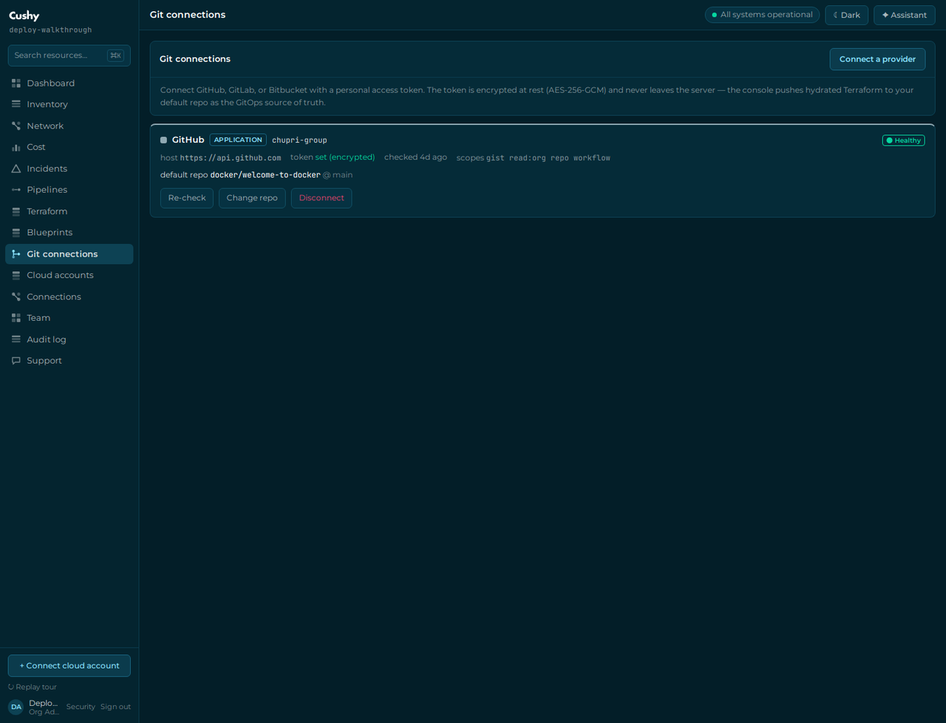Click the All systems operational status pill
The image size is (946, 723).
pos(762,15)
